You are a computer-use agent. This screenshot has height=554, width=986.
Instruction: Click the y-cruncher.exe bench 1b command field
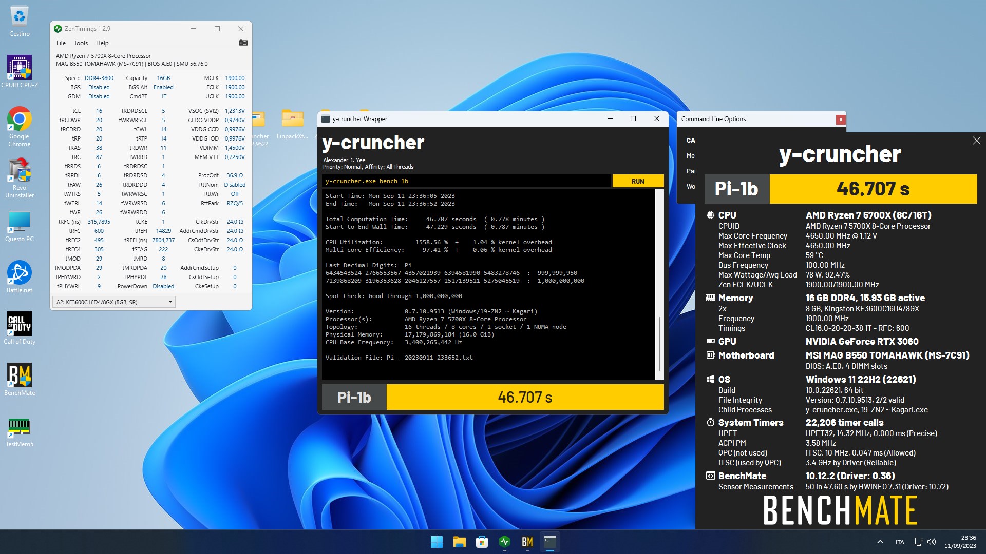tap(466, 181)
